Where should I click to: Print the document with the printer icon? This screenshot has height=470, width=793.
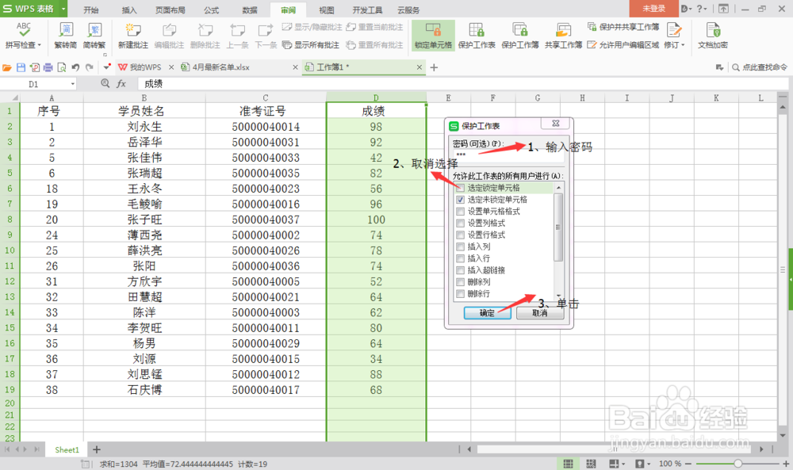(48, 67)
